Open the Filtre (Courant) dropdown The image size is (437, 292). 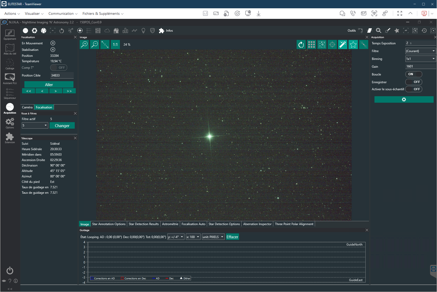click(x=421, y=51)
